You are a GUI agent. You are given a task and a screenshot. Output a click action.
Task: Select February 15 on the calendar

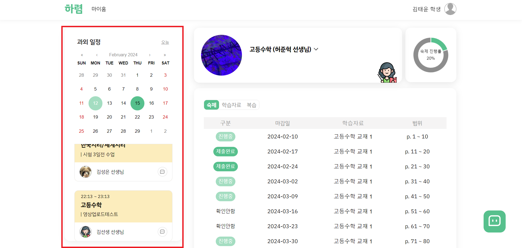[137, 103]
